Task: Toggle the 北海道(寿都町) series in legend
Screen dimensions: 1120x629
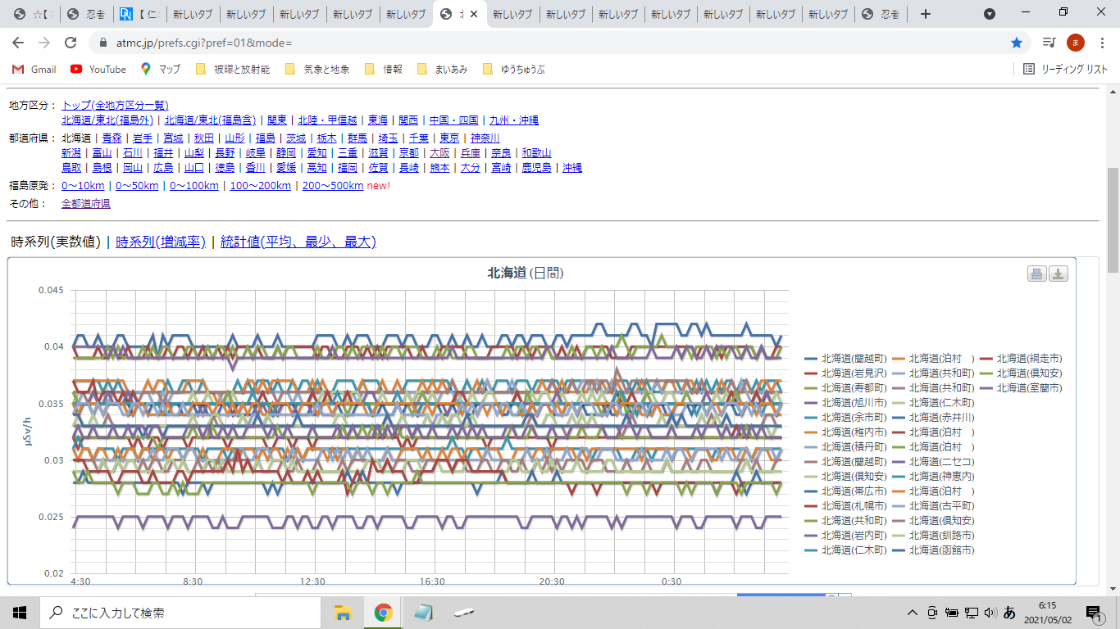Action: click(846, 388)
